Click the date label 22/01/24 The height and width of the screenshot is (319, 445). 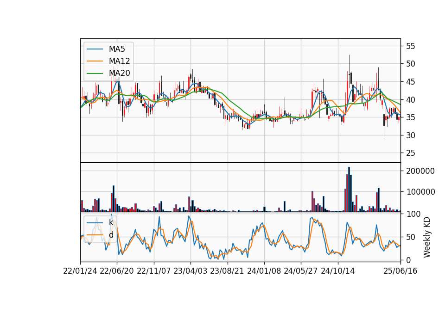[x=80, y=271]
